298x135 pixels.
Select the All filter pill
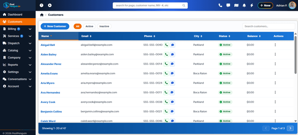click(x=77, y=26)
